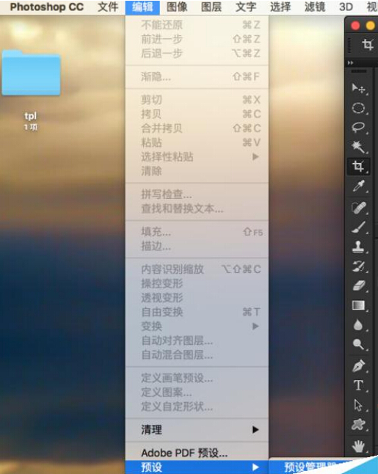Choose 内容识别缩放 menu entry
Screen dimensions: 378x474
click(197, 269)
